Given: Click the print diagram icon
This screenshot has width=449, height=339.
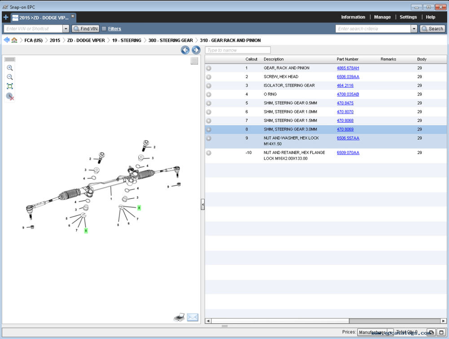Looking at the screenshot, I should pyautogui.click(x=179, y=317).
